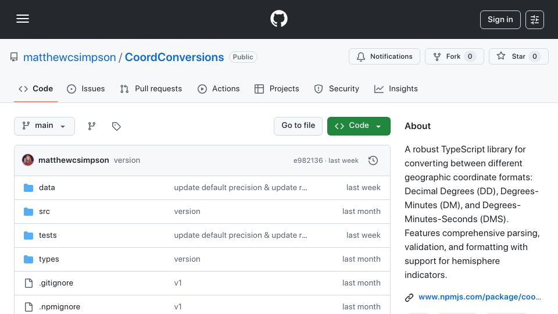Viewport: 558px width, 314px height.
Task: View commit history via clock icon
Action: tap(373, 160)
